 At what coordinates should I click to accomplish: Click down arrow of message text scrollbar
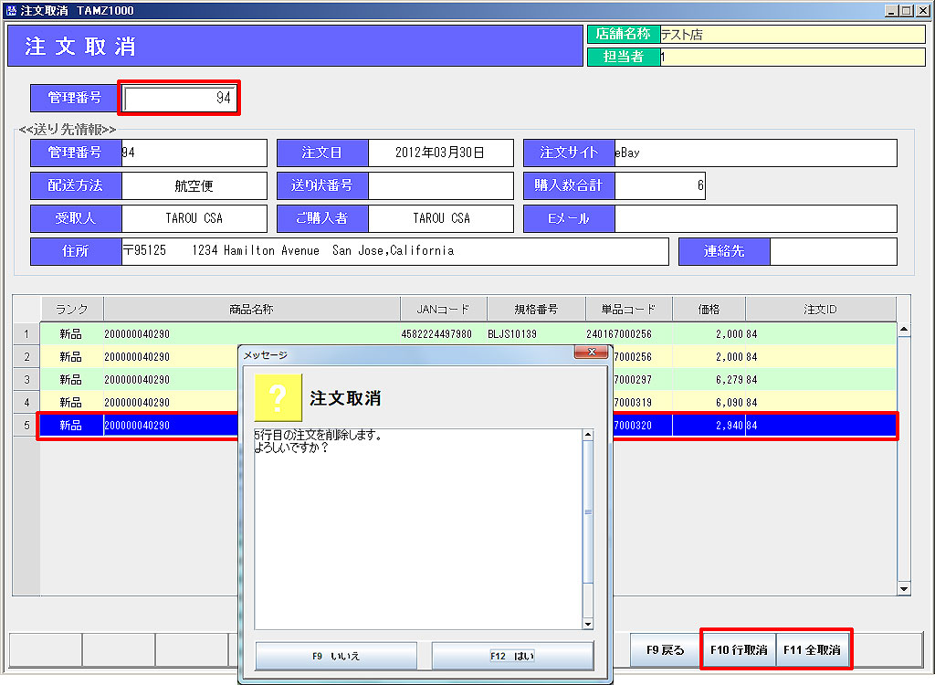587,623
